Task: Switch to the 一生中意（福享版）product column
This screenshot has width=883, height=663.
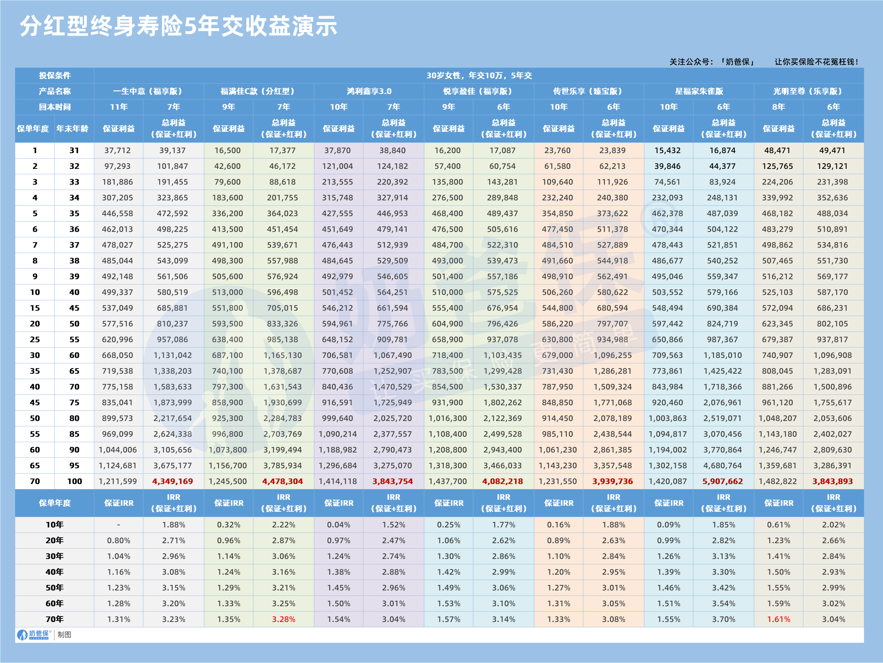Action: [148, 91]
